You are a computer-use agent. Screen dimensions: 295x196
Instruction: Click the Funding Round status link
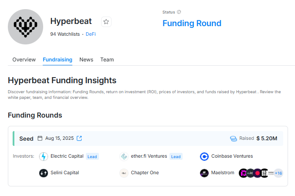(x=192, y=24)
